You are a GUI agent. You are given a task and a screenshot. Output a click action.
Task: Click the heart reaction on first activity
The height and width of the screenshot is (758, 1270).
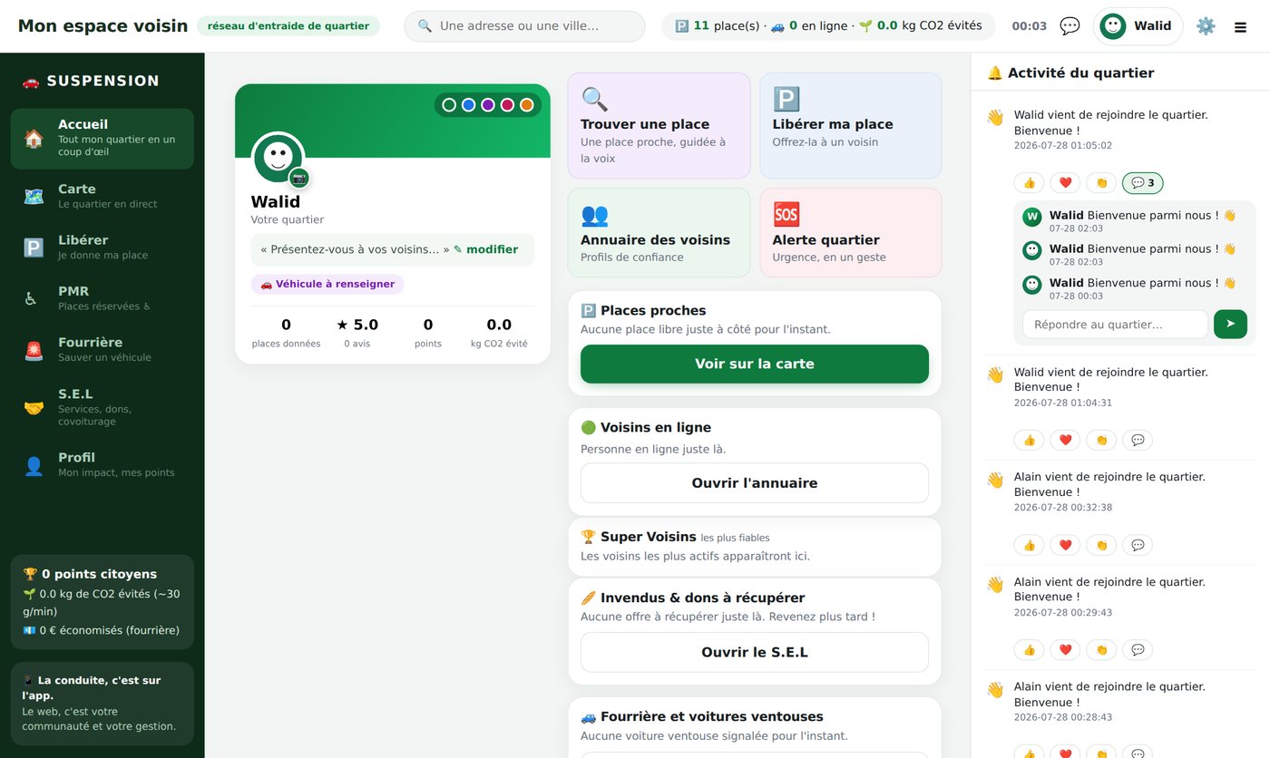pyautogui.click(x=1065, y=183)
